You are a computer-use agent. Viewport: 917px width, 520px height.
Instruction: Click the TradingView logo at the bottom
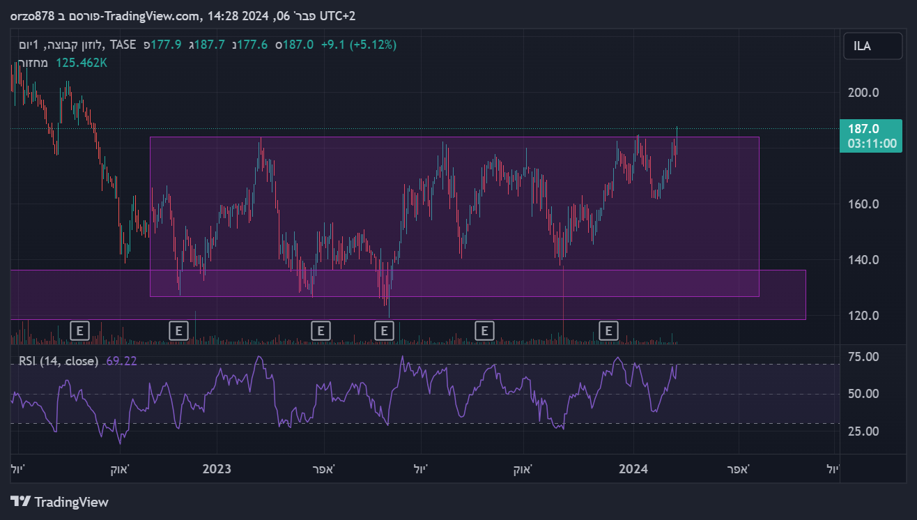click(60, 502)
